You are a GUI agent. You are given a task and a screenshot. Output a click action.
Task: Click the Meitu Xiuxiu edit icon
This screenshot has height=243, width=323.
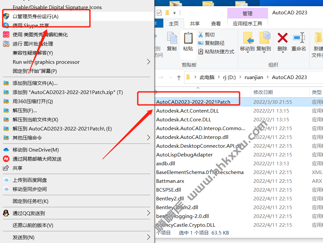coord(6,34)
